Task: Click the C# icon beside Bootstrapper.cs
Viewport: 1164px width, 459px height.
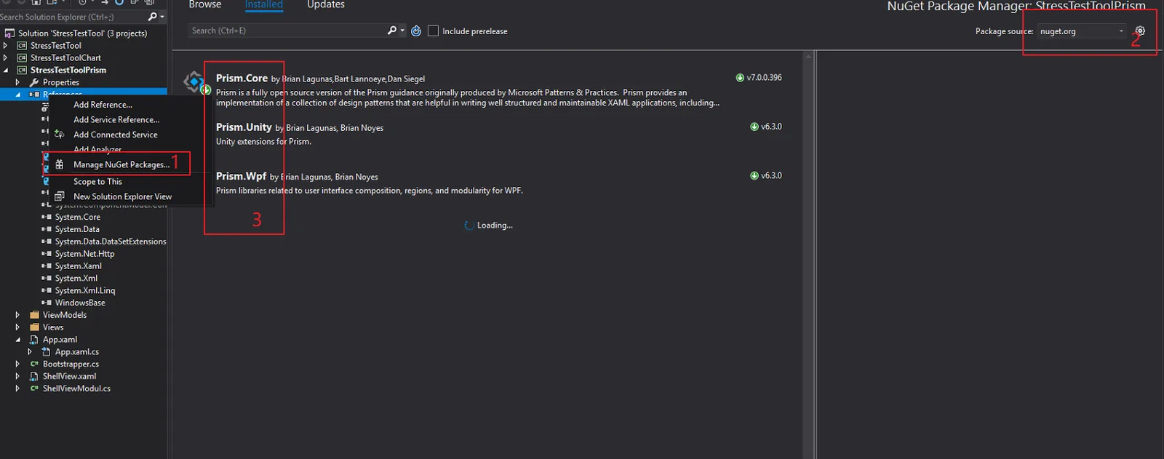Action: pos(34,364)
